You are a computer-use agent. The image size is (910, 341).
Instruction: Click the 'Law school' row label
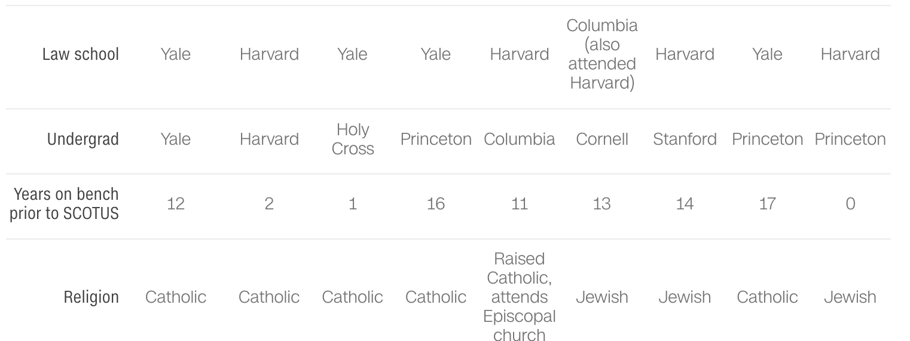[x=81, y=54]
